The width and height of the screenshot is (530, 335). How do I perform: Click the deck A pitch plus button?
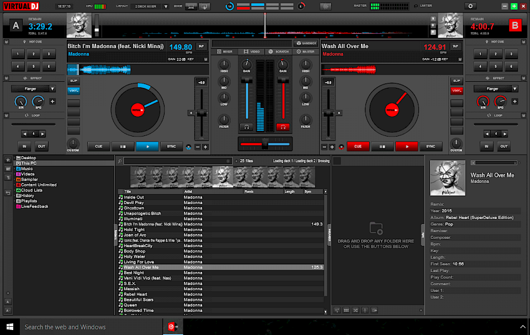[205, 147]
